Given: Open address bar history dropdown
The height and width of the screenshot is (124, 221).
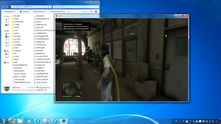Looking at the screenshot, I should tap(50, 7).
